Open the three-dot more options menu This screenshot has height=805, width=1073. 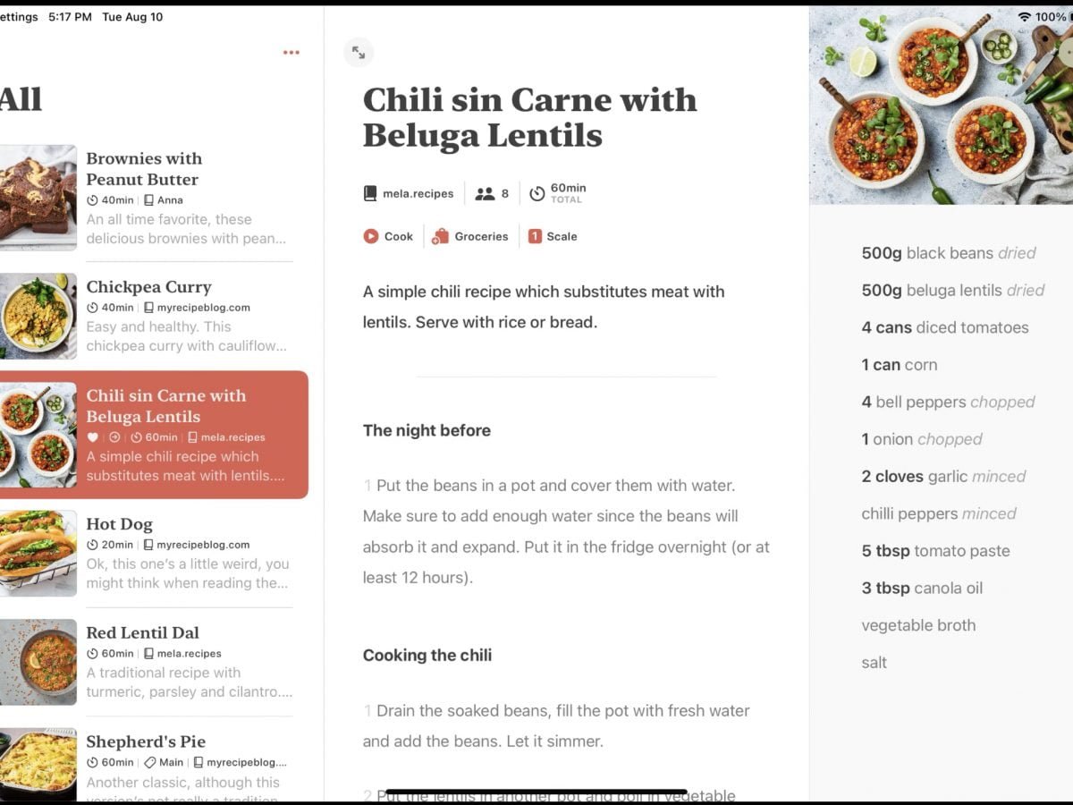click(291, 53)
